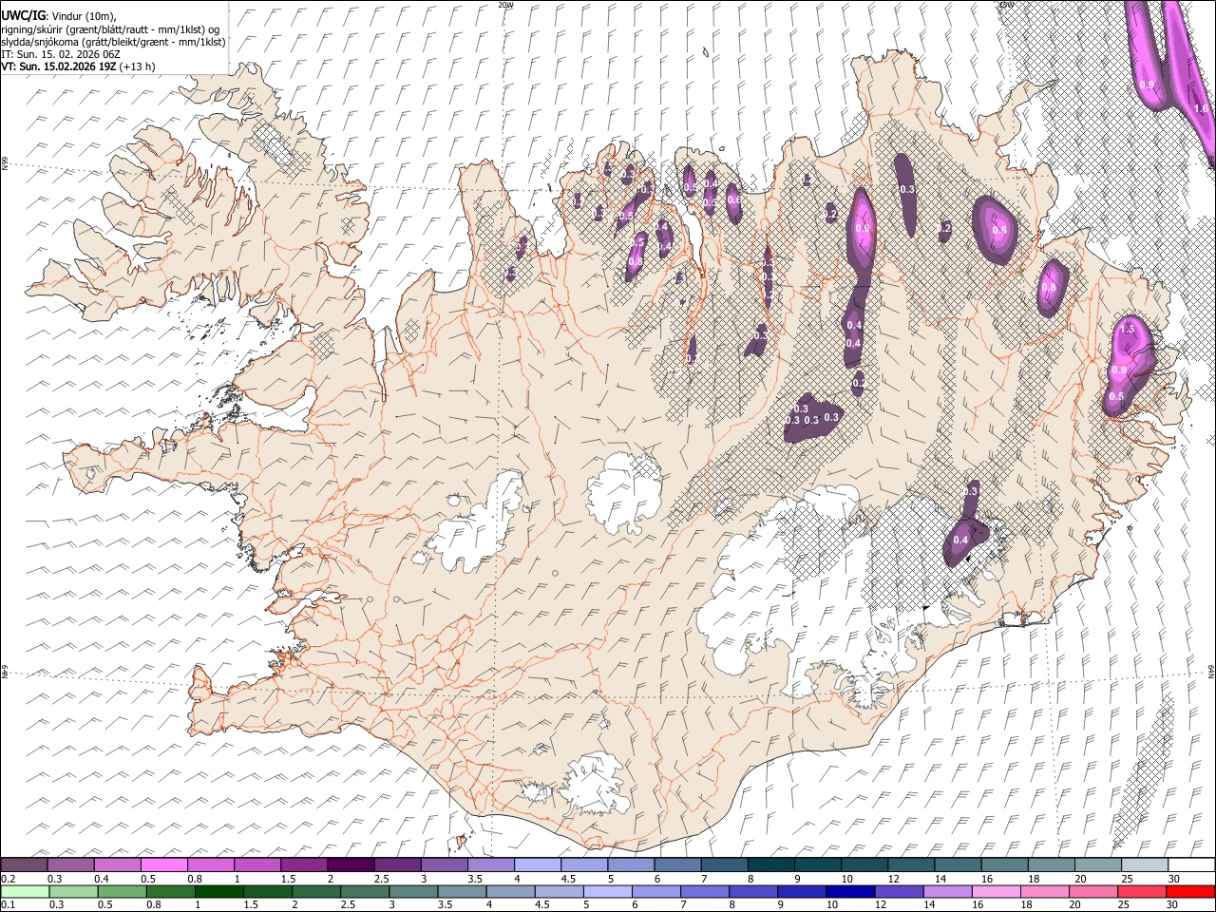The image size is (1216, 912).
Task: Select the darkest green rain swatch between 1 and 1.5
Action: pyautogui.click(x=219, y=892)
